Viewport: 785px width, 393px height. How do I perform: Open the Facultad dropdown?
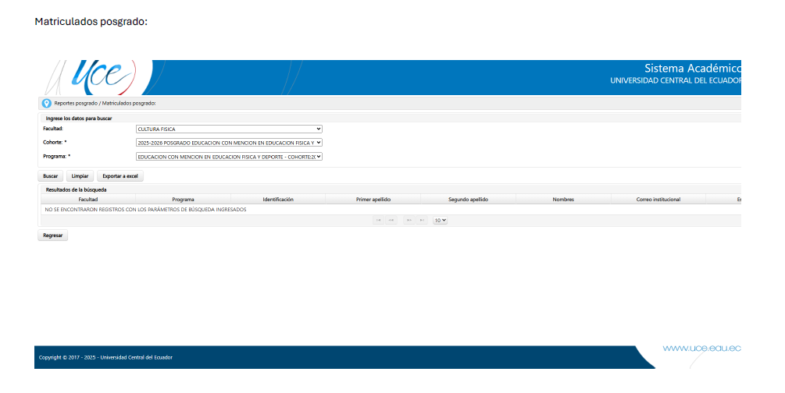point(229,129)
